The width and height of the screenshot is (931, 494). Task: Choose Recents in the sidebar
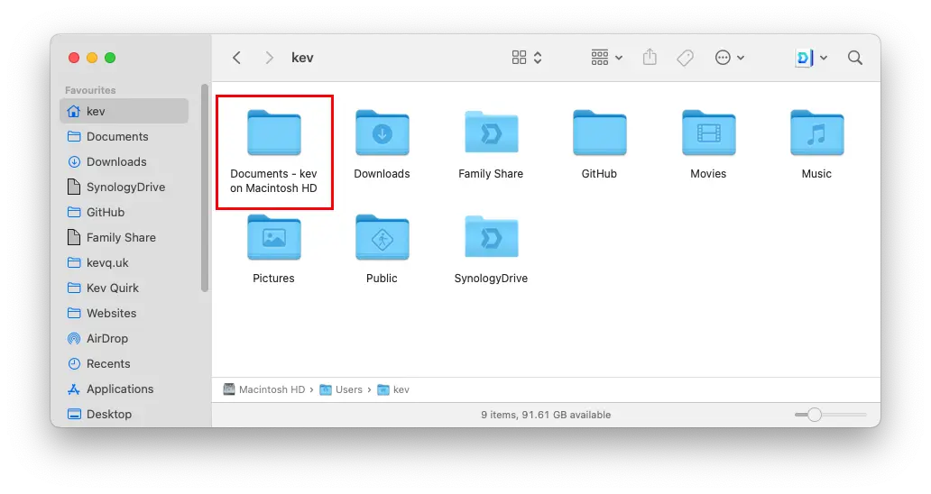pos(107,364)
